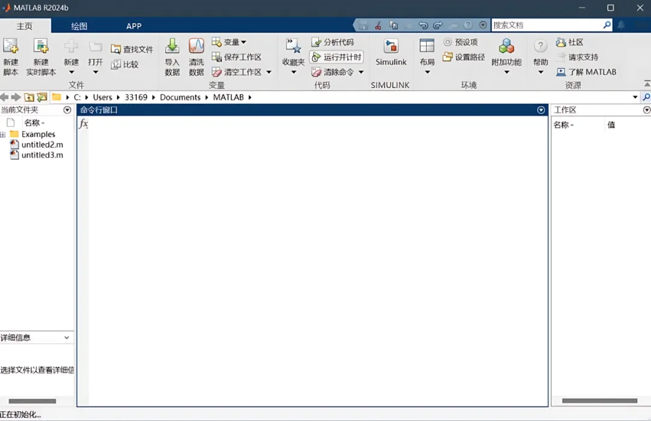Click 保存工作区 save workspace

(237, 57)
